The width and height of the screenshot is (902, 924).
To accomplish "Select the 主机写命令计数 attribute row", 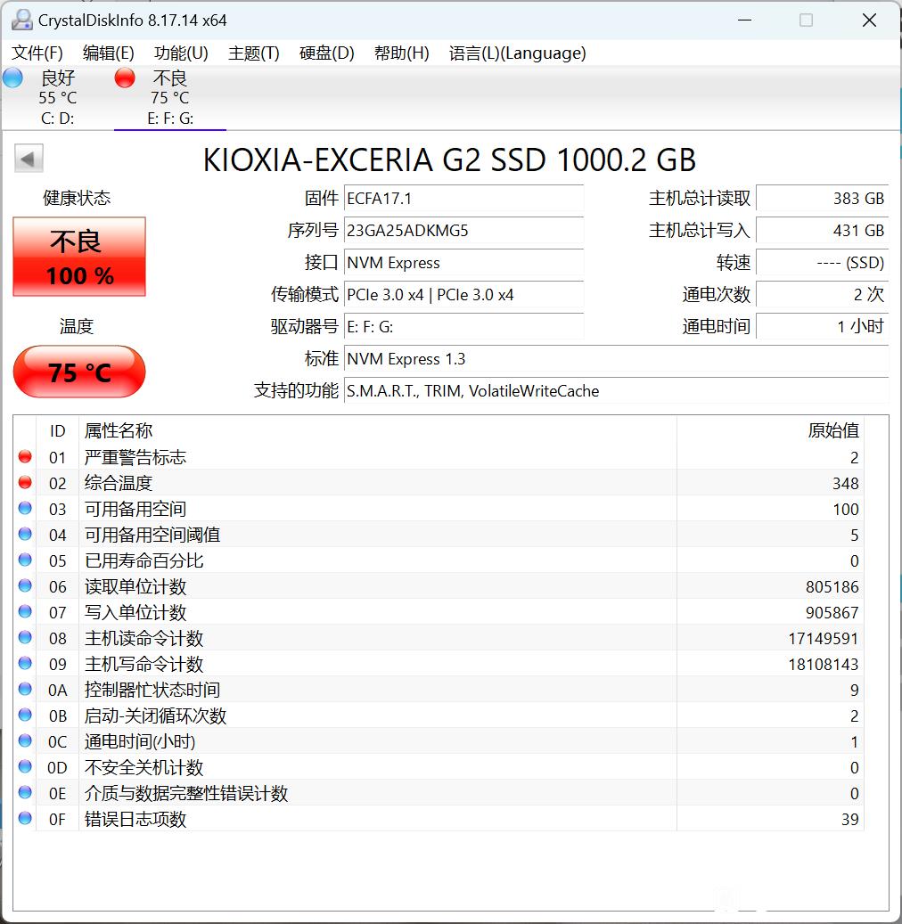I will tap(439, 663).
